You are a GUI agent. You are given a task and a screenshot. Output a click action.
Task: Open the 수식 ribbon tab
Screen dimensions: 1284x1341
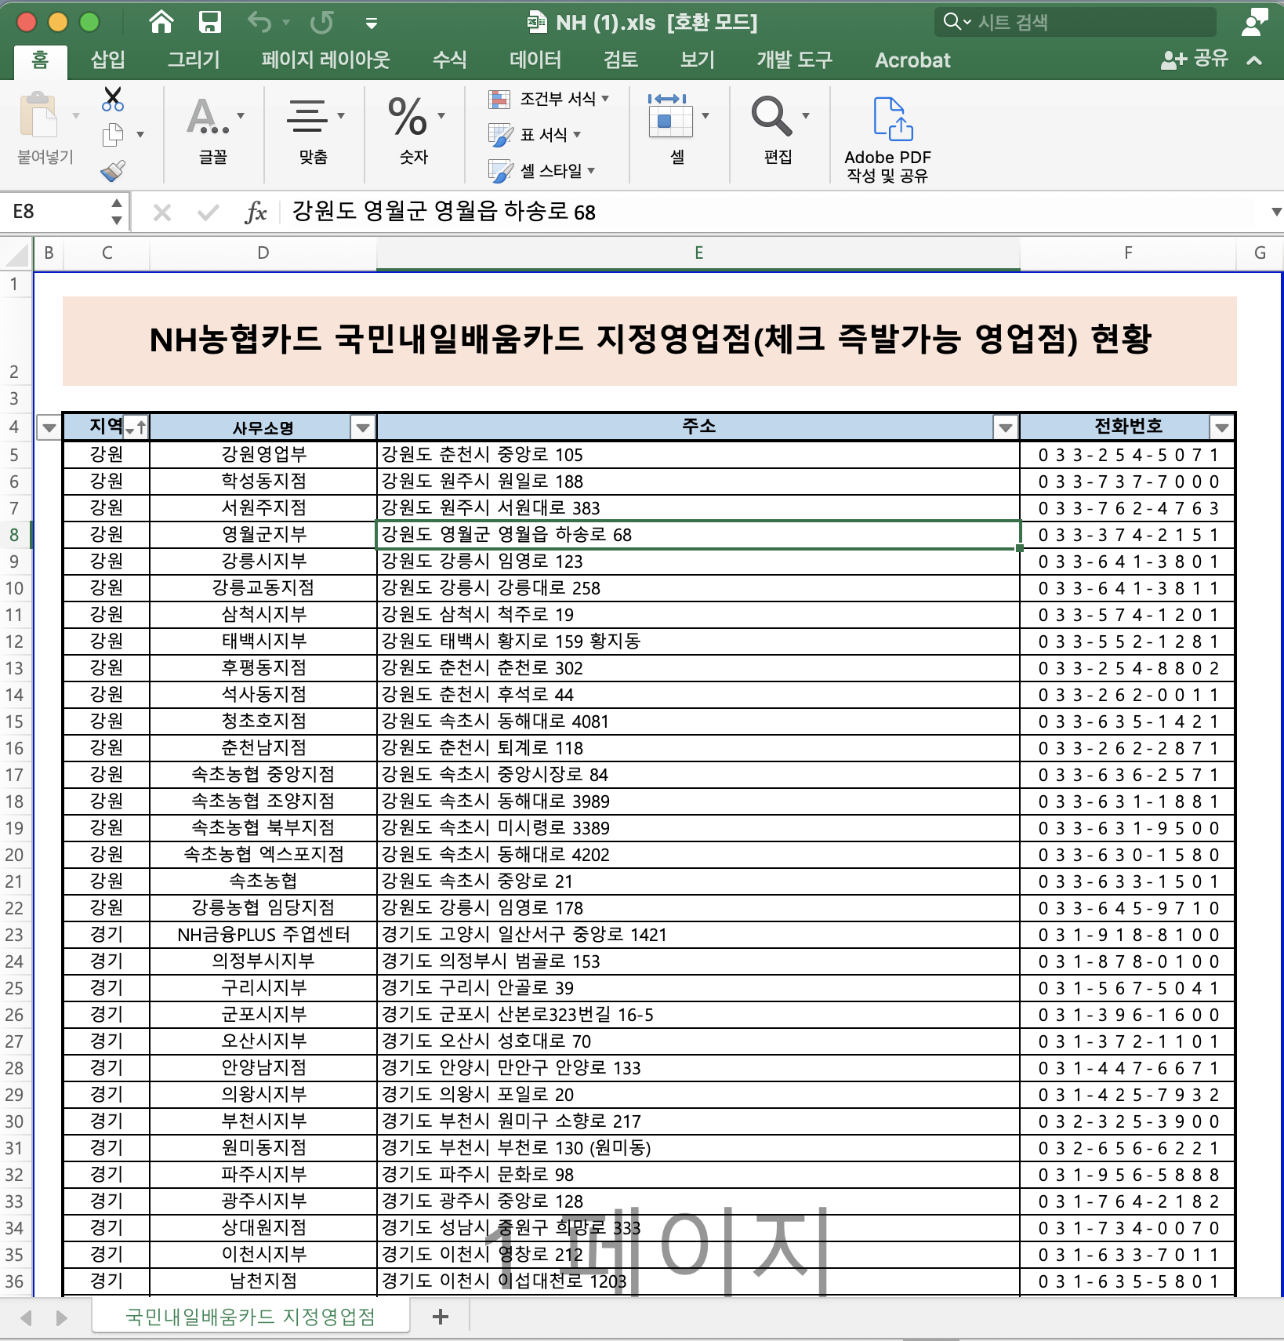[x=449, y=60]
